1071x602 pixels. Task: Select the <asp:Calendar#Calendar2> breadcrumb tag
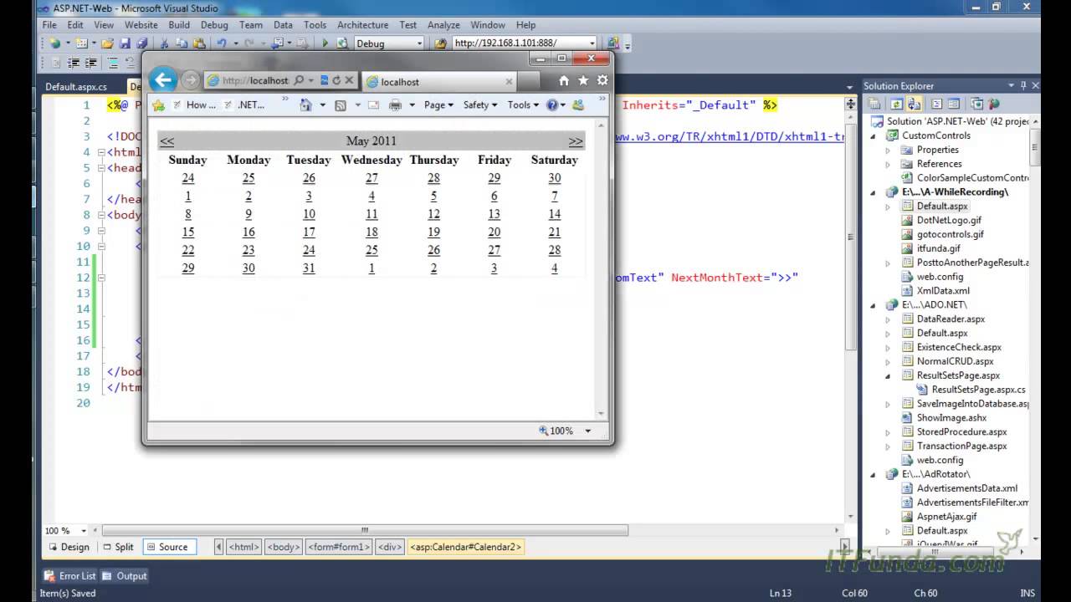(x=466, y=547)
